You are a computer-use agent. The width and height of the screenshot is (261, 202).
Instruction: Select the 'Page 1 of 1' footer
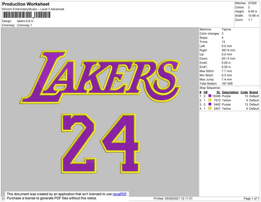(251, 199)
